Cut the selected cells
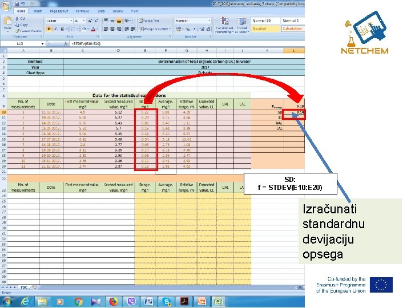Viewport: 411px width, 308px height. tap(21, 19)
